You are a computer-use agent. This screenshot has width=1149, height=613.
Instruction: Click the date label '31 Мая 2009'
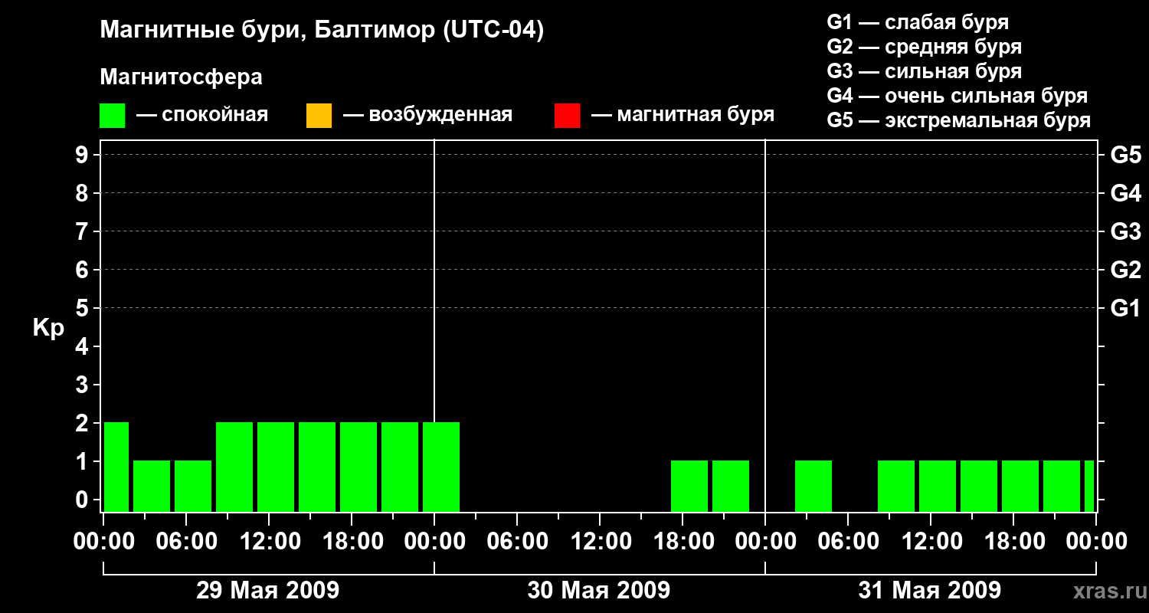click(929, 591)
